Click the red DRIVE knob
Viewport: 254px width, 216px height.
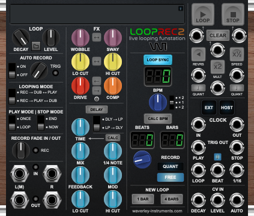coord(80,86)
